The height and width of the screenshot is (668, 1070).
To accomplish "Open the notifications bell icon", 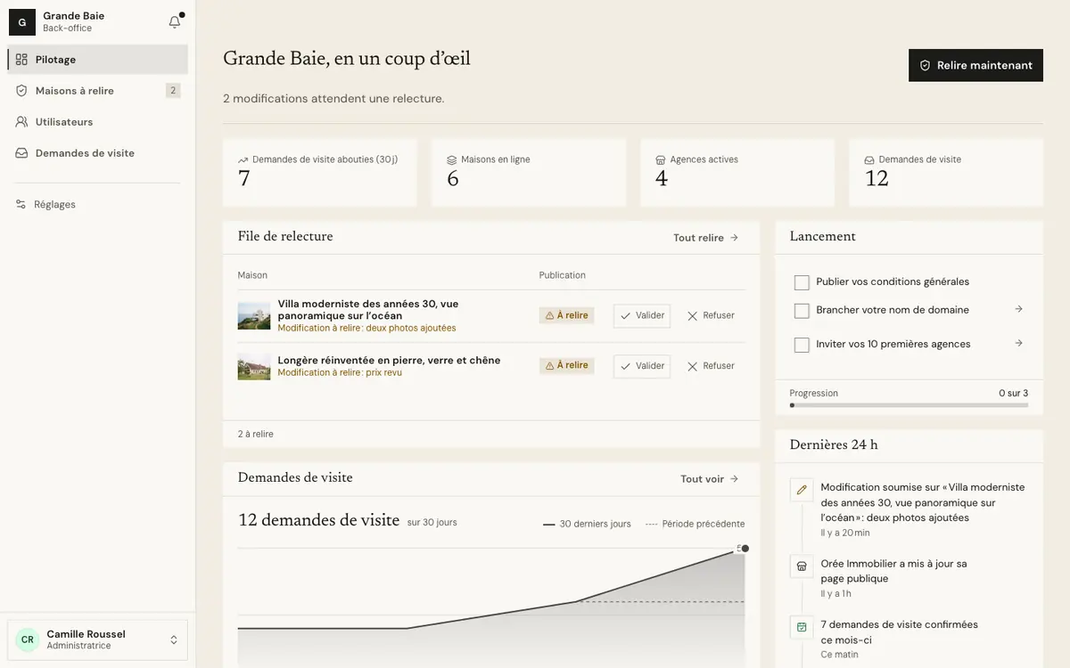I will (x=175, y=22).
